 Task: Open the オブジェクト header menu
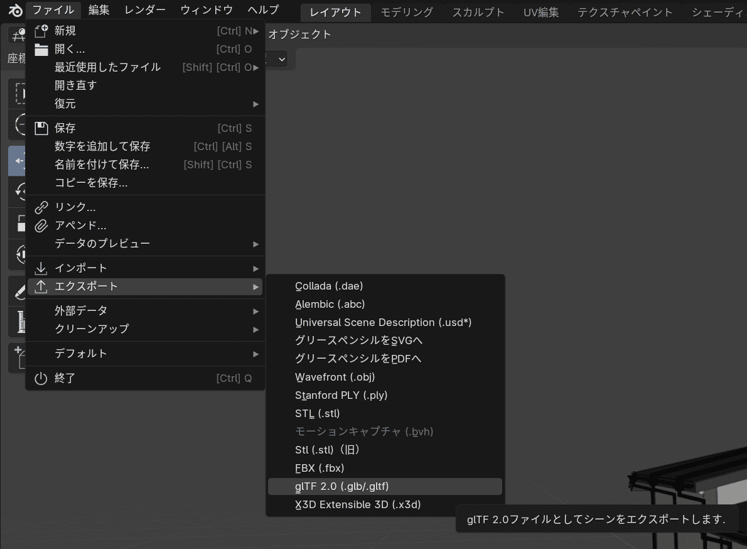point(299,35)
